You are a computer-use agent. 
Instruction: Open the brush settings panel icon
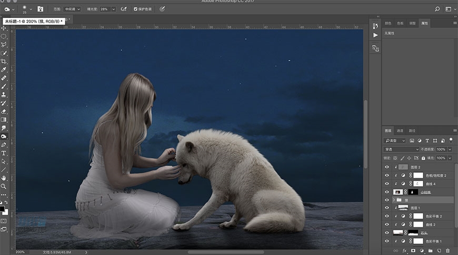tap(41, 9)
